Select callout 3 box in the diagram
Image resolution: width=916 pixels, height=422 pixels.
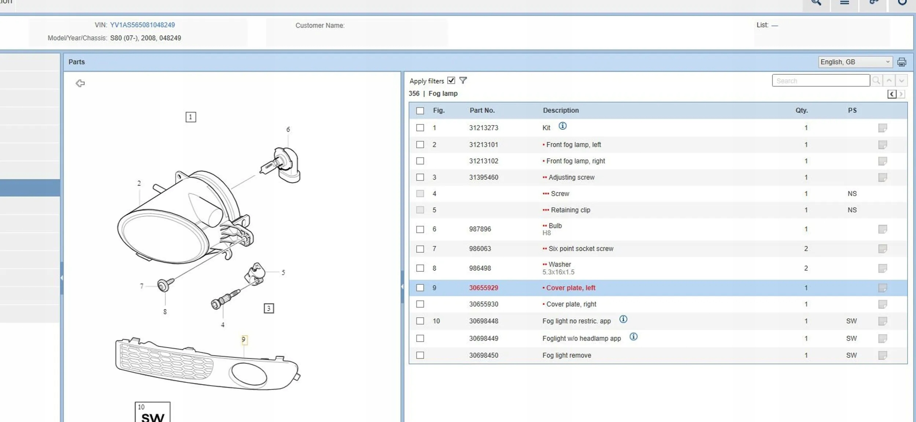click(269, 308)
